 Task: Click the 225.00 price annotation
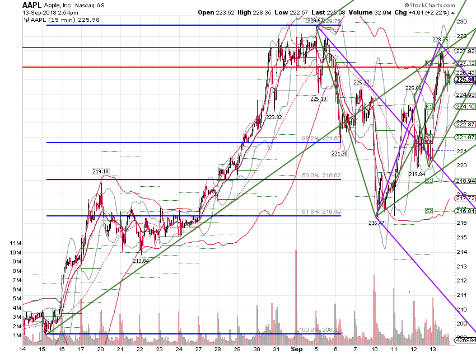click(413, 88)
